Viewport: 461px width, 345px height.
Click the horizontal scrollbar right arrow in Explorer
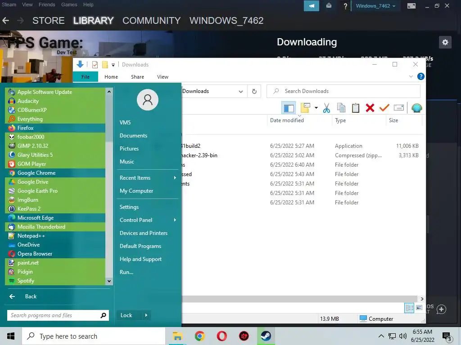[422, 299]
